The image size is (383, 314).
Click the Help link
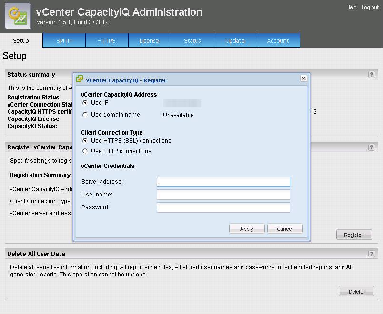[352, 7]
